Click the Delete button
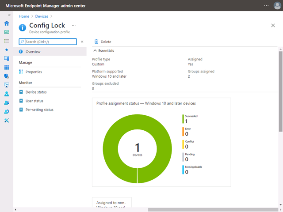 pos(103,42)
